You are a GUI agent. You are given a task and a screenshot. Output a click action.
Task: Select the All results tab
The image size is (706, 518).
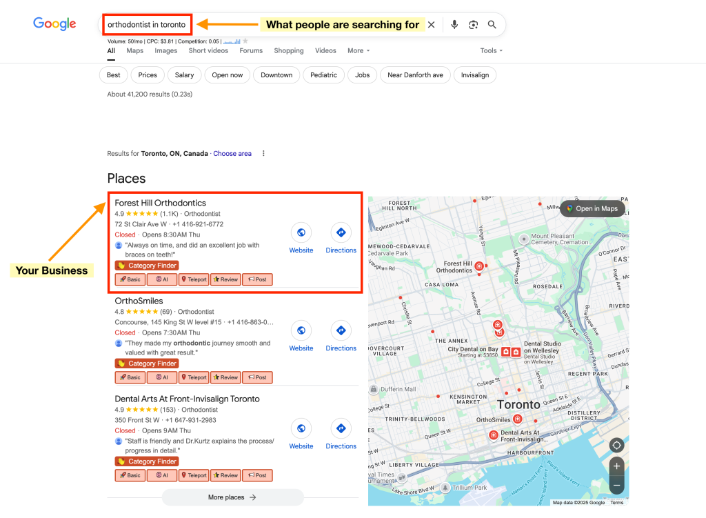(x=111, y=51)
